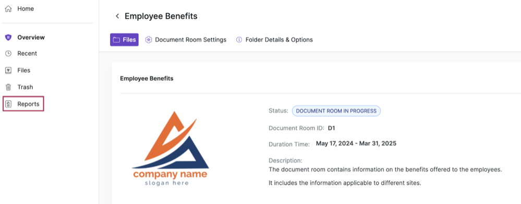Open Reports in the sidebar
The image size is (521, 204).
tap(23, 104)
